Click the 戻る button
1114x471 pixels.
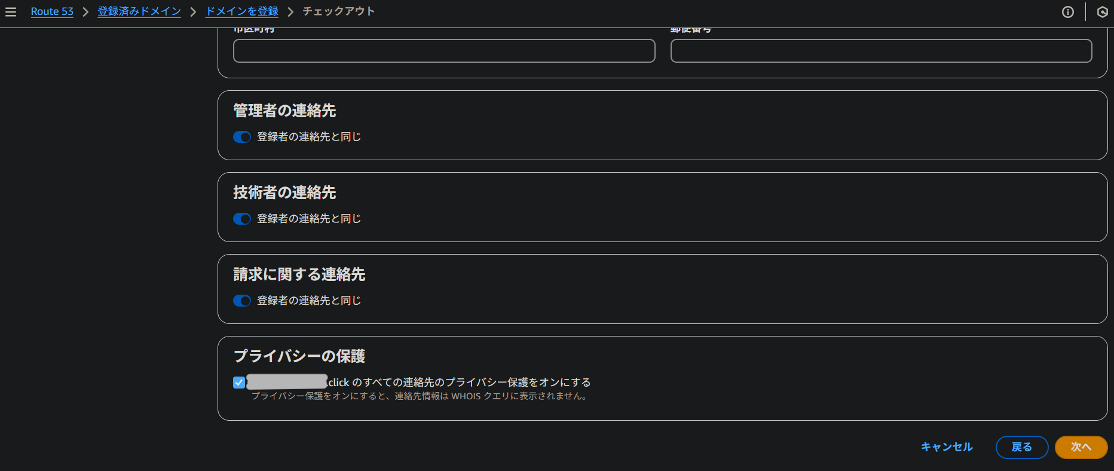pos(1022,447)
